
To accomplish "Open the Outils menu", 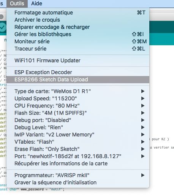I will [x=17, y=3].
